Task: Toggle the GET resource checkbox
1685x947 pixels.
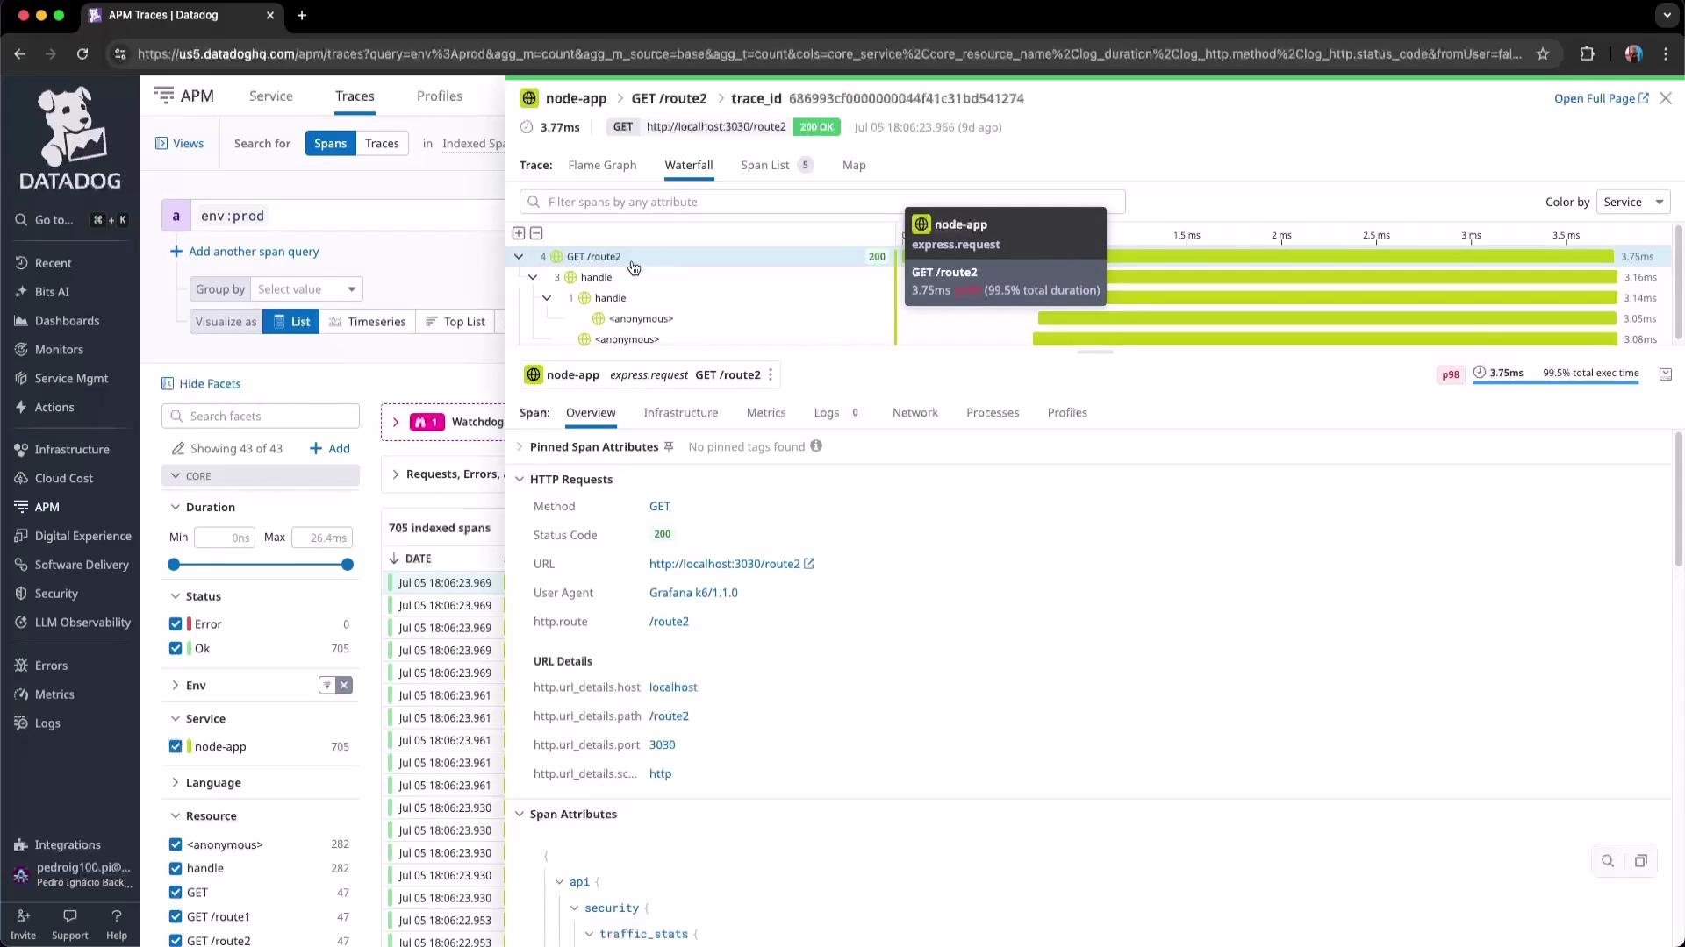Action: 176,894
